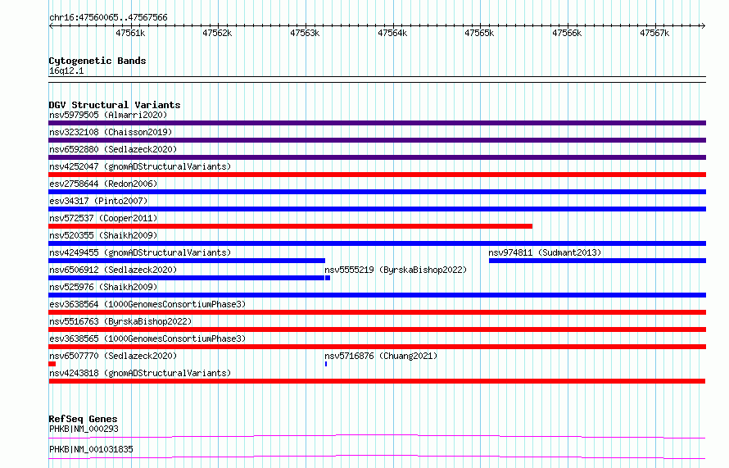Image resolution: width=729 pixels, height=468 pixels.
Task: Click the RefSeq Genes track title
Action: click(83, 419)
